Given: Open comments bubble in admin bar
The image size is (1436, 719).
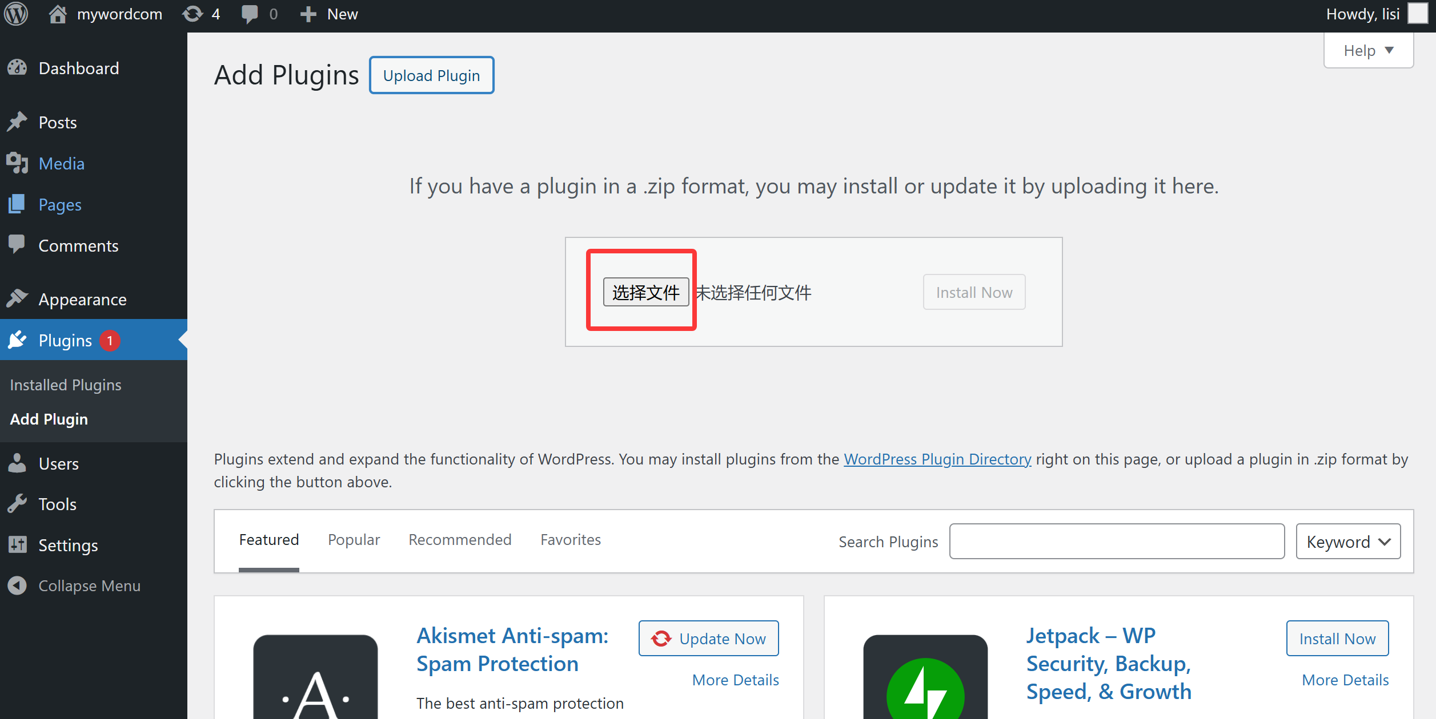Looking at the screenshot, I should (251, 14).
